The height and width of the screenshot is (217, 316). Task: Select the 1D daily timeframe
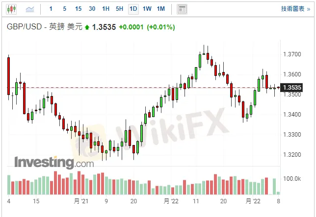(x=133, y=9)
